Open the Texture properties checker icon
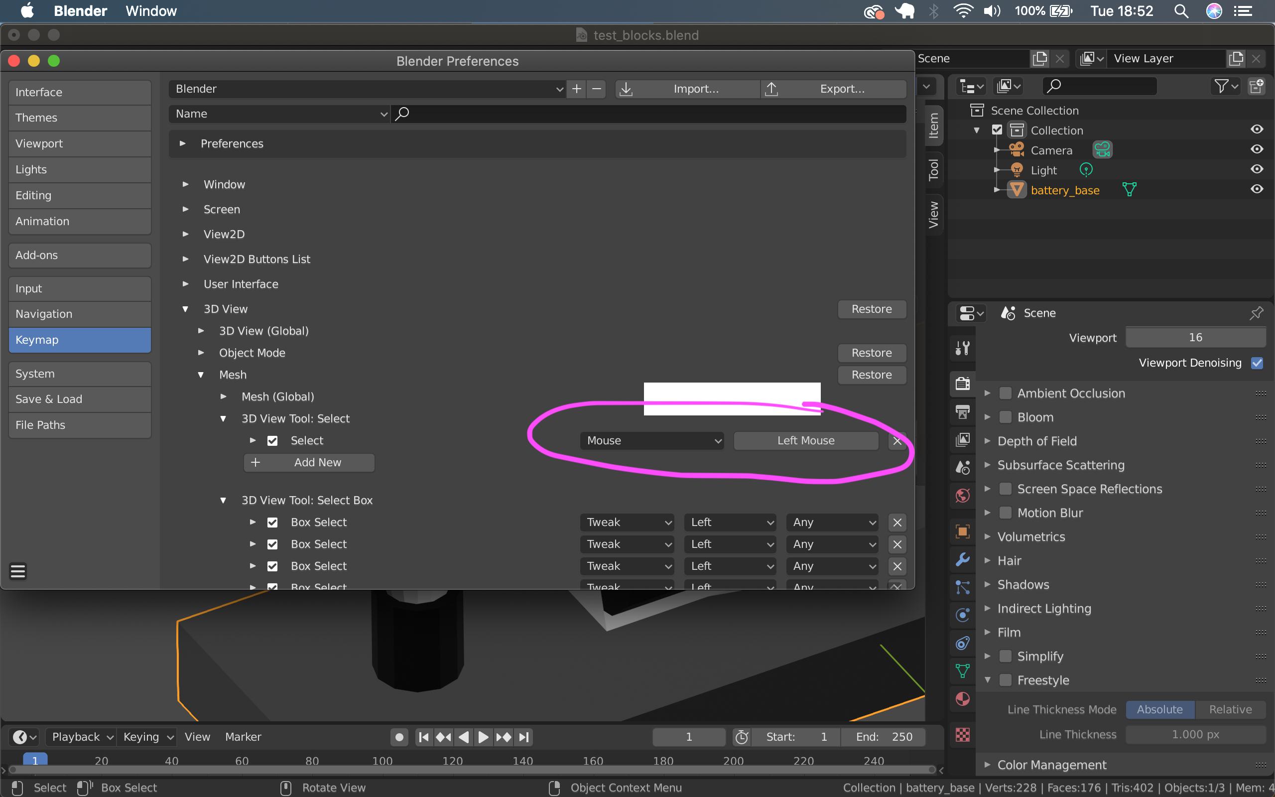1275x797 pixels. [x=963, y=734]
